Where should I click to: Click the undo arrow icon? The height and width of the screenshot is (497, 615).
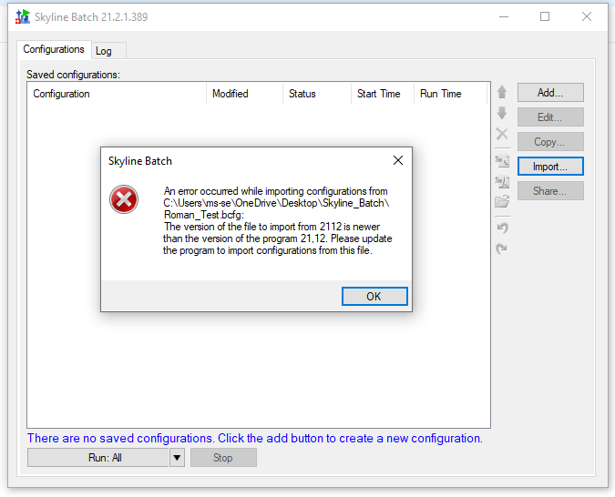coord(501,227)
